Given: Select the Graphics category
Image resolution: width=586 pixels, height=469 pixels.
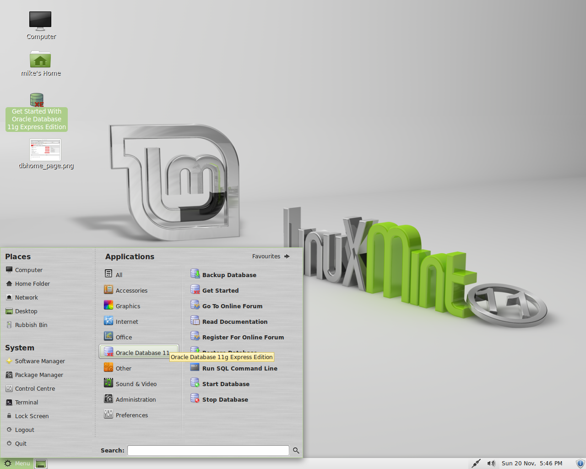Looking at the screenshot, I should [x=122, y=306].
